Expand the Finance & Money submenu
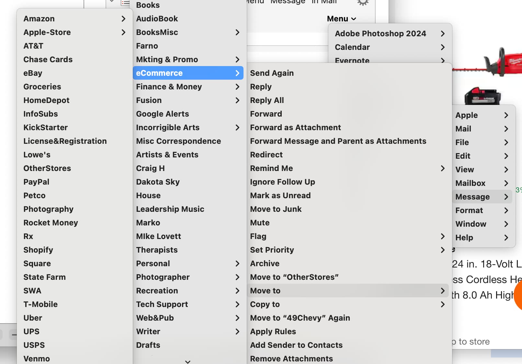The height and width of the screenshot is (364, 522). 188,87
